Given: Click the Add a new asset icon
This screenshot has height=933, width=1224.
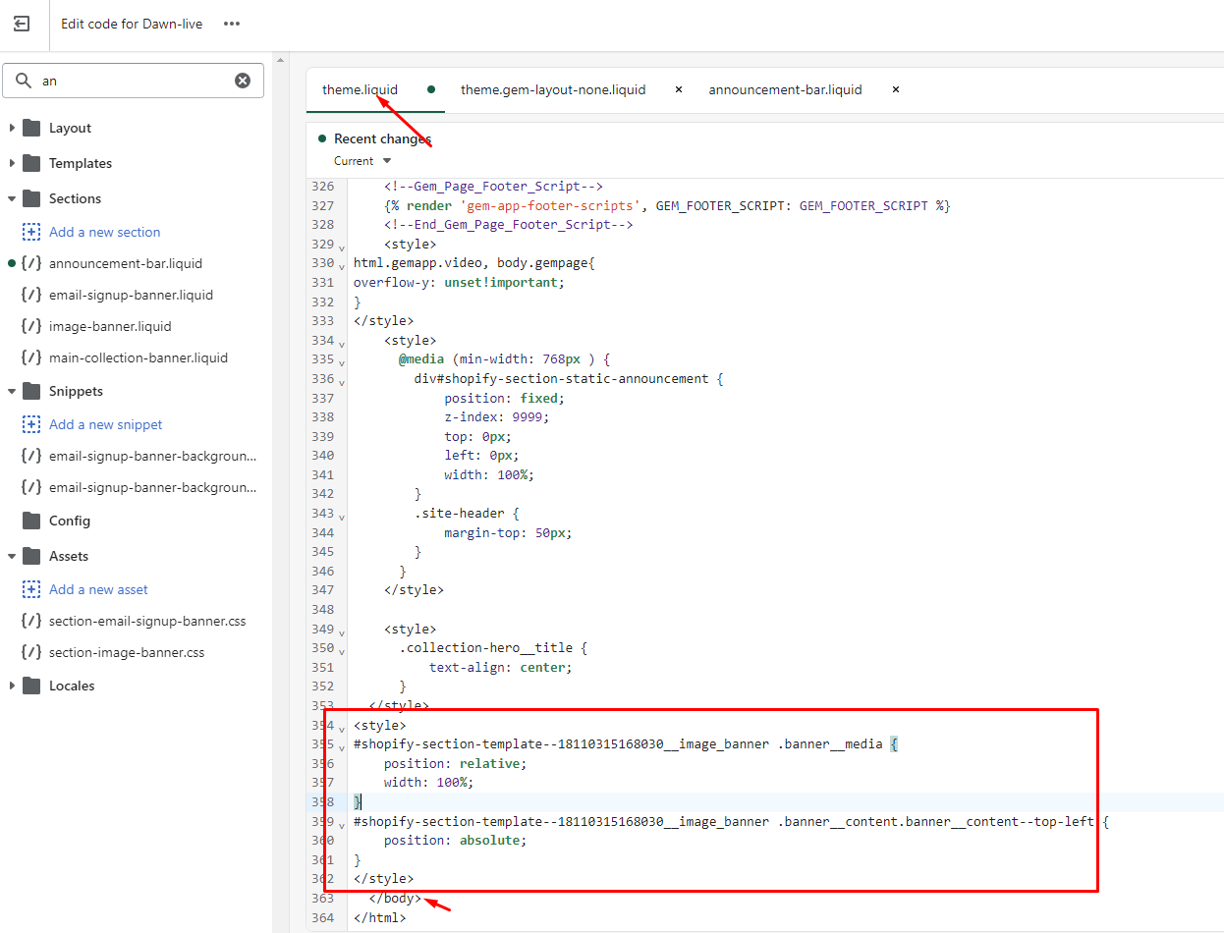Looking at the screenshot, I should pyautogui.click(x=31, y=589).
